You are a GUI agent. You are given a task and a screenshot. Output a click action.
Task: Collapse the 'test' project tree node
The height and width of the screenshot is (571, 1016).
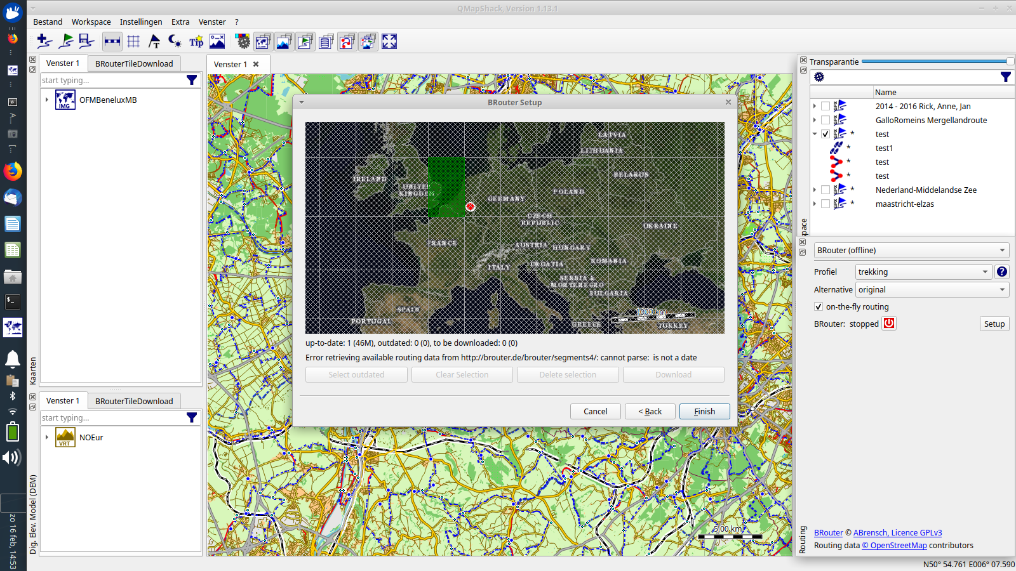tap(815, 134)
